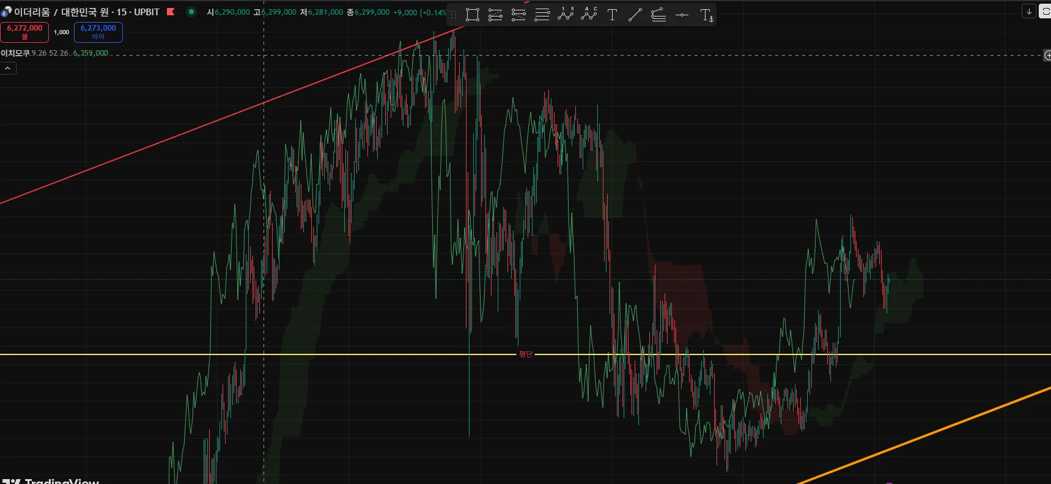The height and width of the screenshot is (484, 1051).
Task: Click the plus icon on the price scale
Action: coord(1047,56)
